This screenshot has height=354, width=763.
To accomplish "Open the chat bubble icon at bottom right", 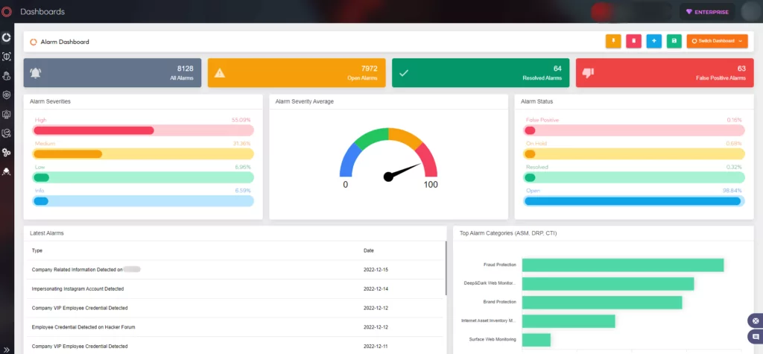I will [x=756, y=337].
